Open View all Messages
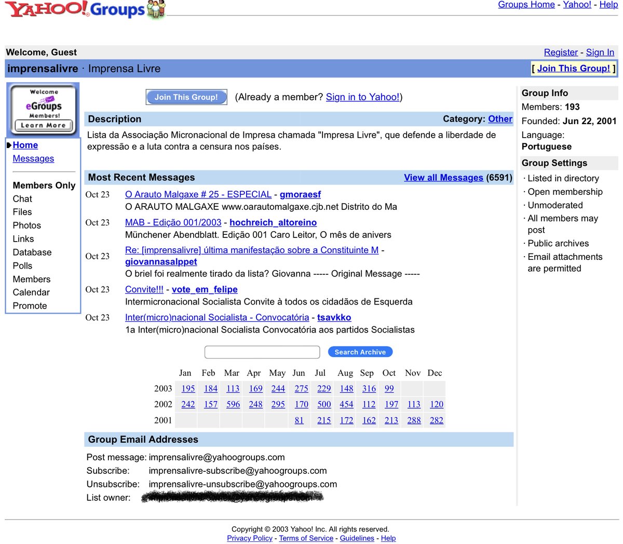The image size is (623, 544). 443,177
